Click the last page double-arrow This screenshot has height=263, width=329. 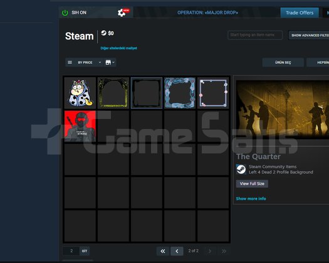pyautogui.click(x=224, y=251)
